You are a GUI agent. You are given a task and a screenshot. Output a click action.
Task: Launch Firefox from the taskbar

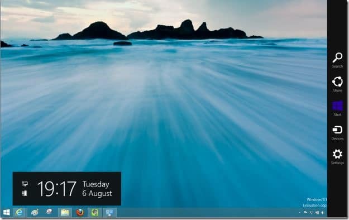click(80, 212)
